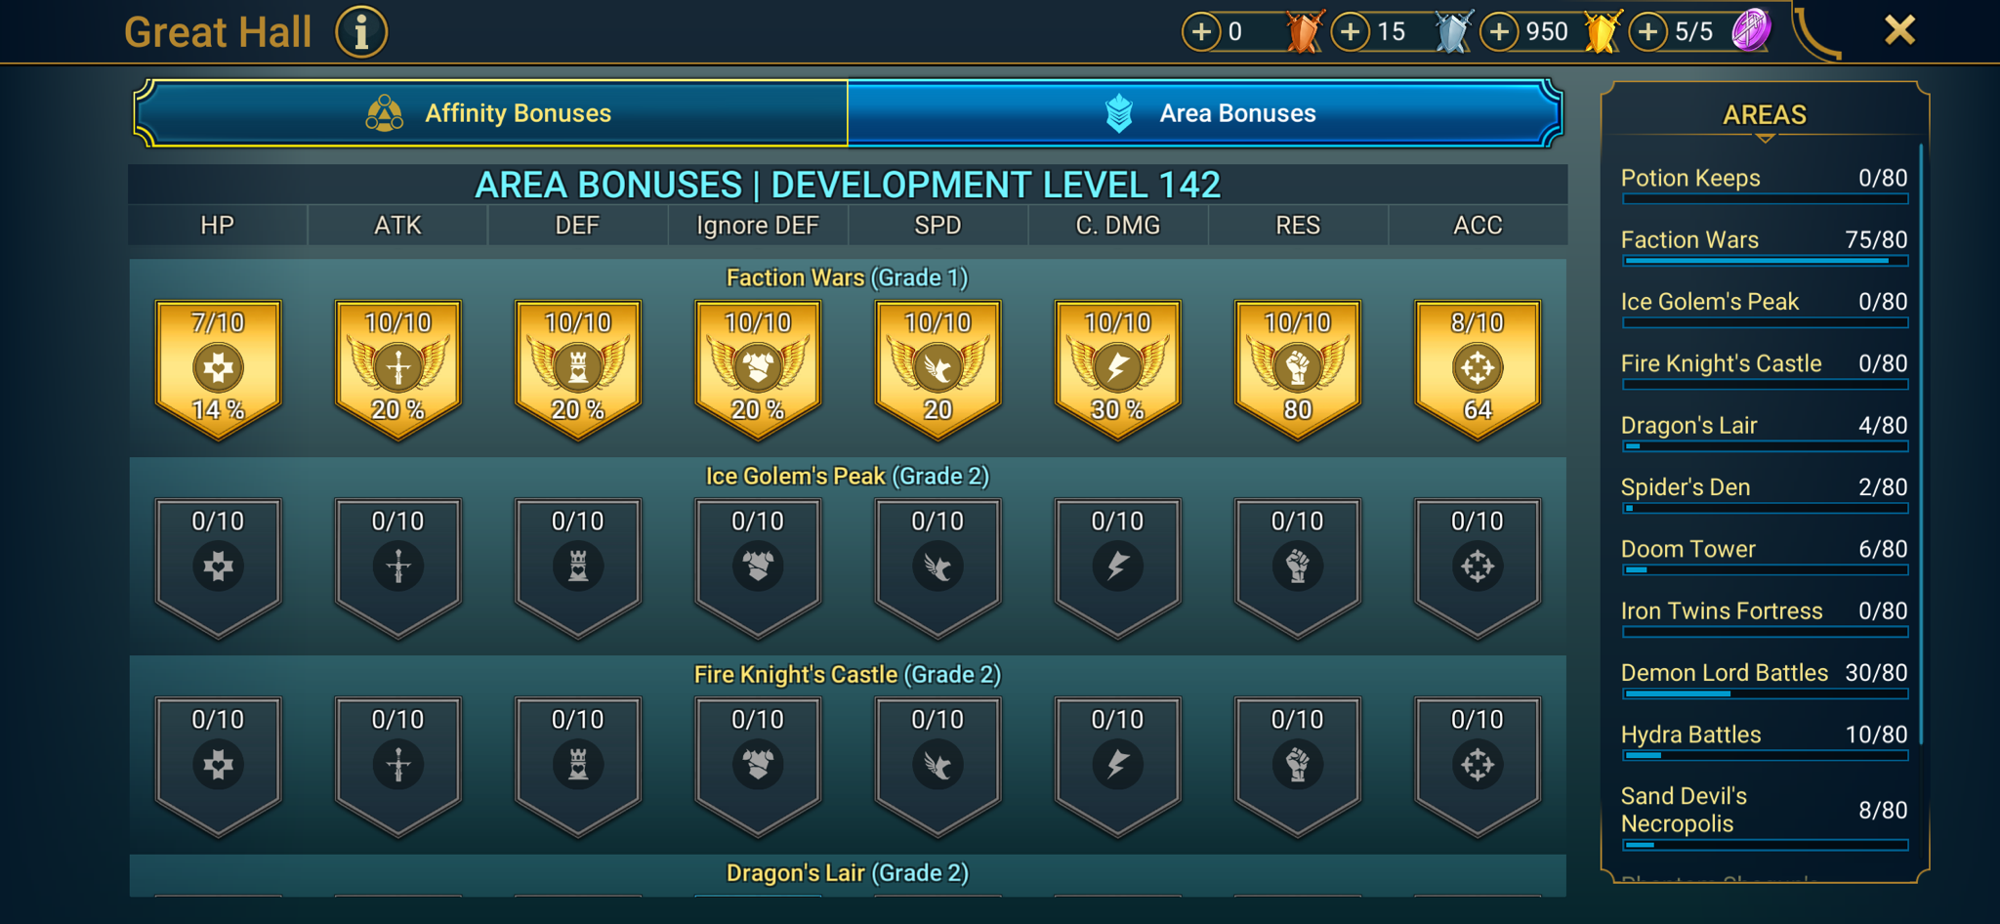The image size is (2000, 924).
Task: Expand the AREAS panel header chevron
Action: tap(1765, 139)
